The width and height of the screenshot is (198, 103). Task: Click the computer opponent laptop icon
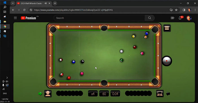pyautogui.click(x=160, y=94)
